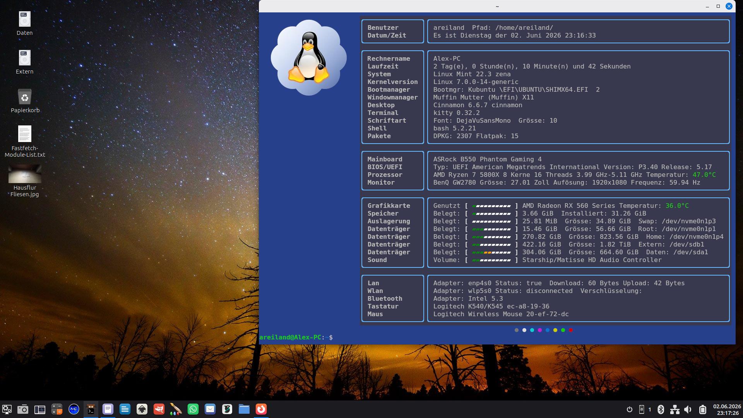The width and height of the screenshot is (743, 418).
Task: Click the path '/dev/sda1'
Action: tap(690, 252)
